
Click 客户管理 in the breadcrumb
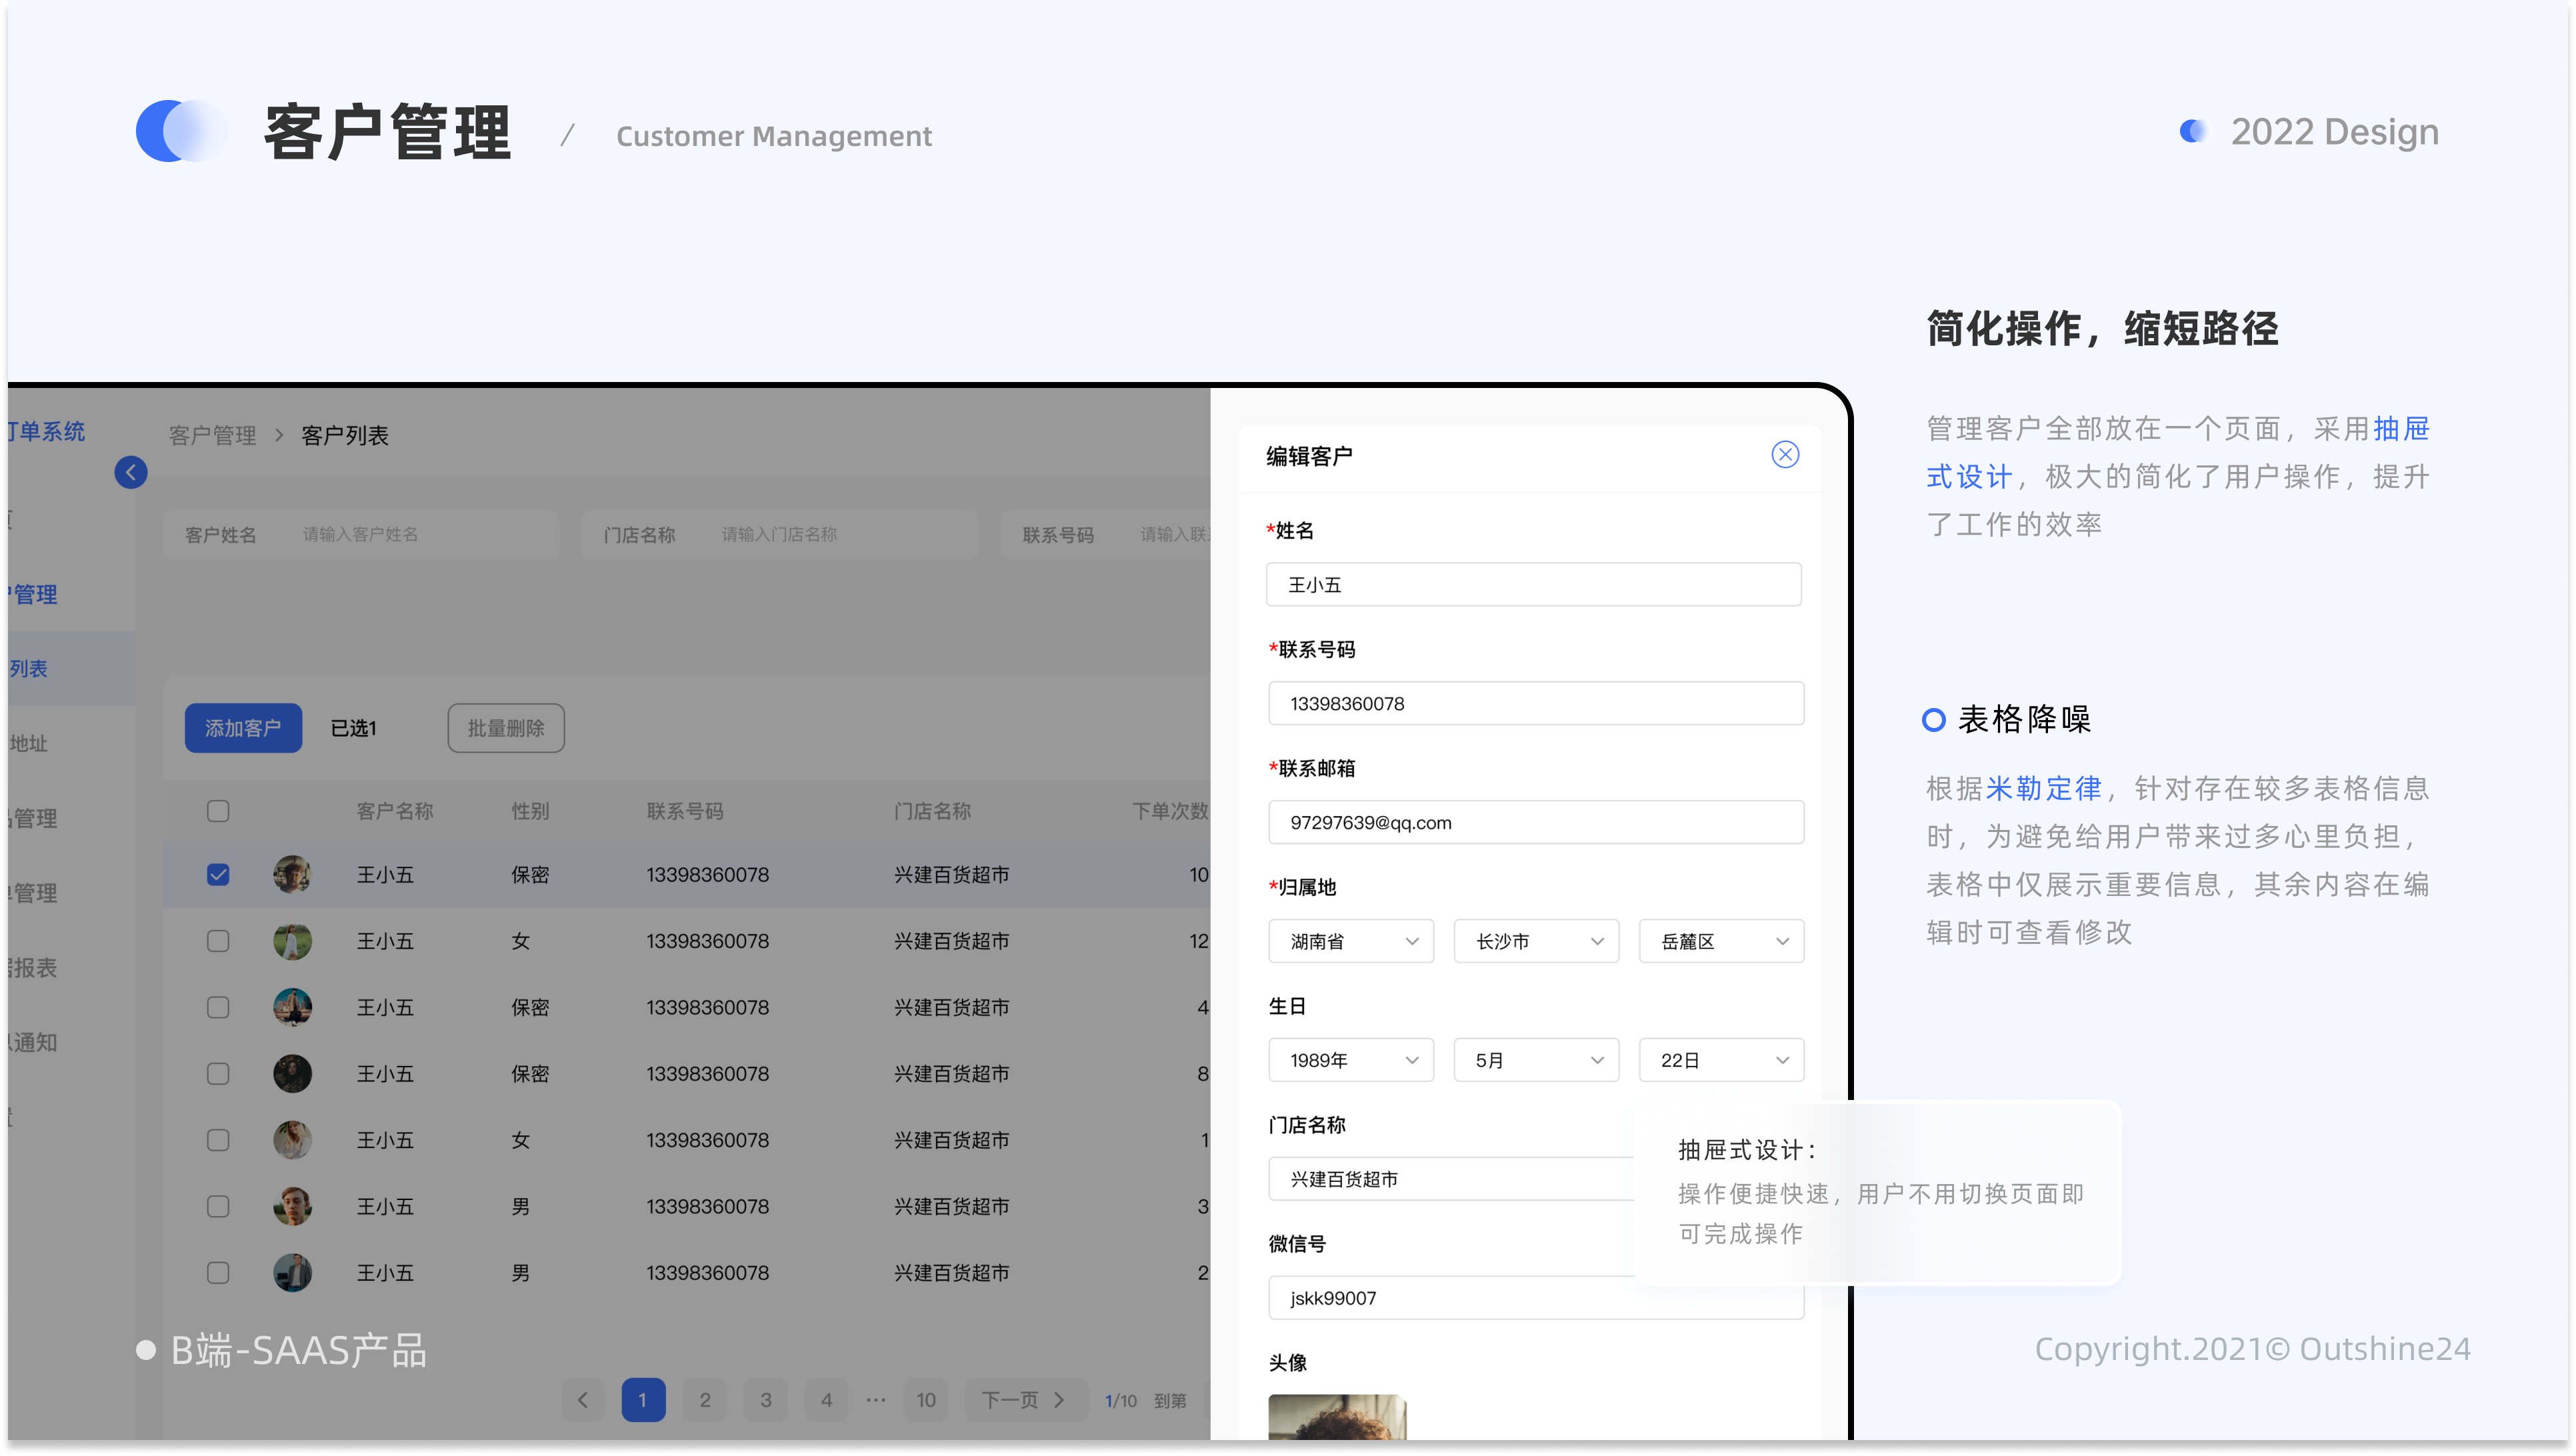212,435
